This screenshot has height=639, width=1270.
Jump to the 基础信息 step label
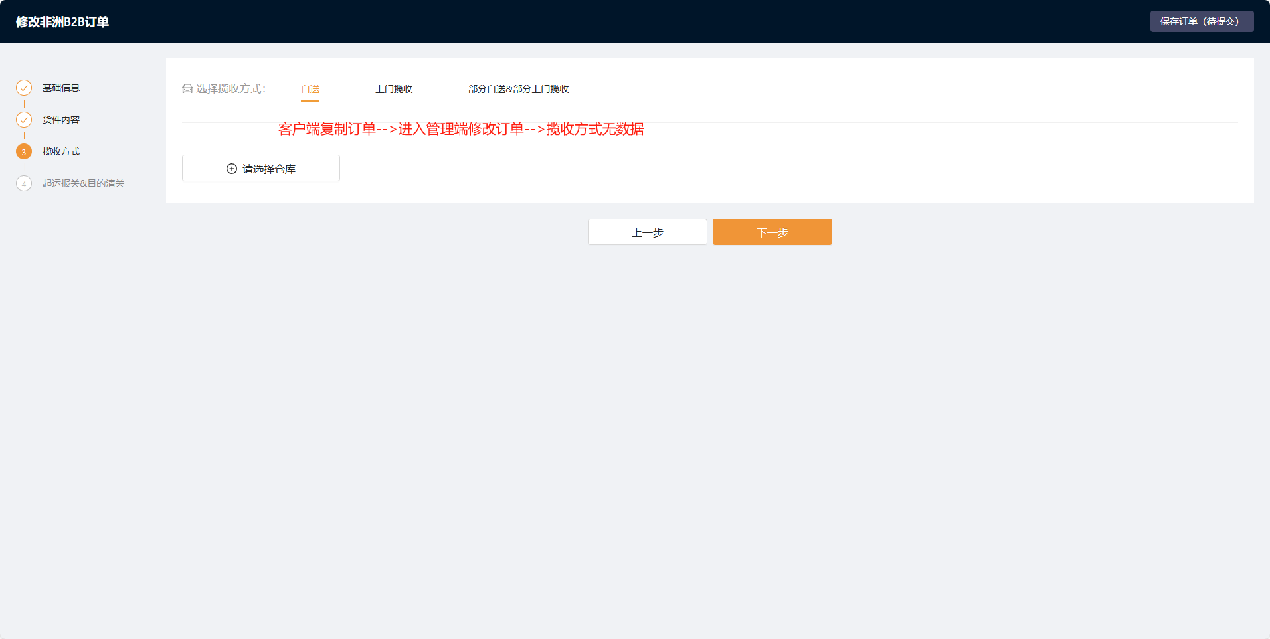(61, 88)
